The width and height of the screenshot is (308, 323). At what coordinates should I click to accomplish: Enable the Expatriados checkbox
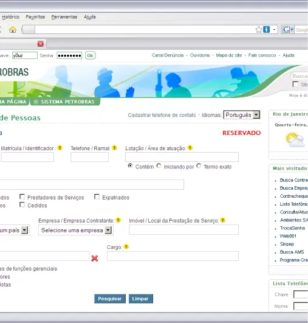(97, 196)
